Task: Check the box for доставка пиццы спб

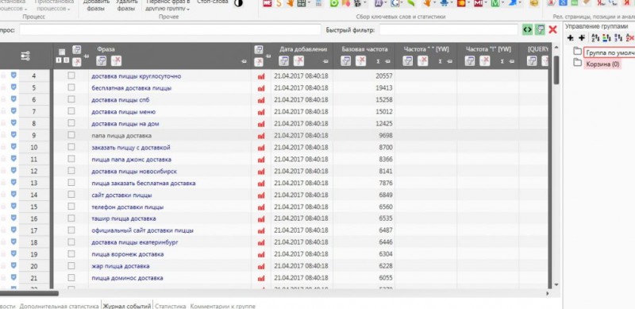Action: pyautogui.click(x=71, y=99)
